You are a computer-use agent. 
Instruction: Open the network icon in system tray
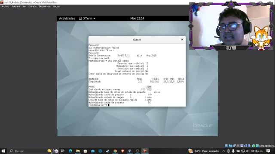click(x=243, y=151)
